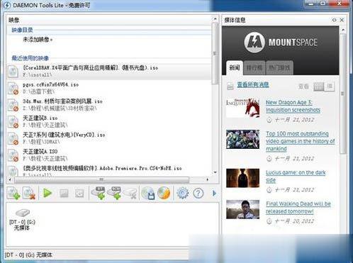Image resolution: width=353 pixels, height=263 pixels.
Task: Click the 最近使用的映像 section header
Action: click(x=30, y=58)
